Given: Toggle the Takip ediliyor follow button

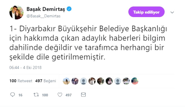Looking at the screenshot, I should (147, 12).
